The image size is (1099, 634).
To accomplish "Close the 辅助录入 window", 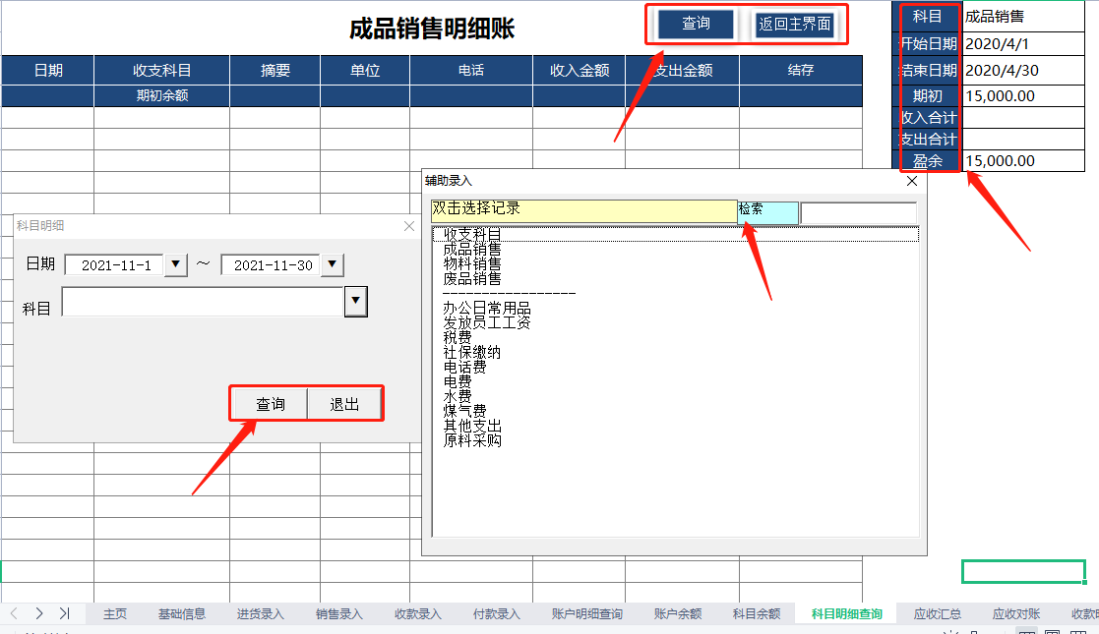I will (912, 181).
